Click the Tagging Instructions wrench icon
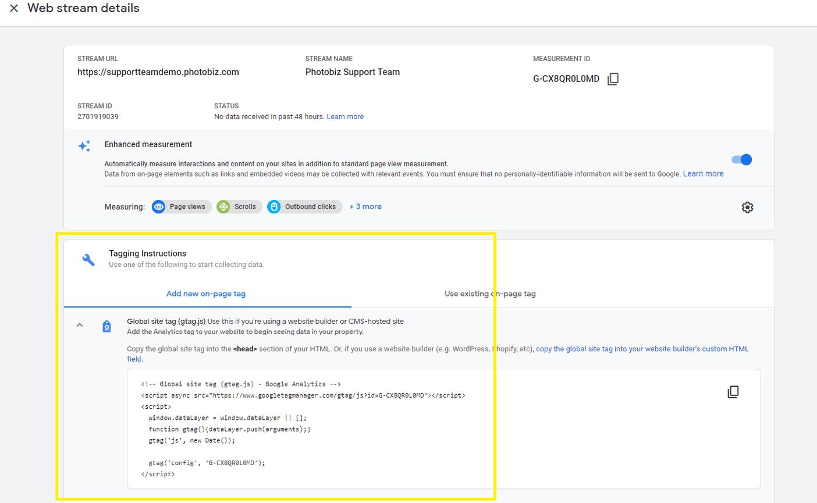Screen dimensions: 817x503 88,260
